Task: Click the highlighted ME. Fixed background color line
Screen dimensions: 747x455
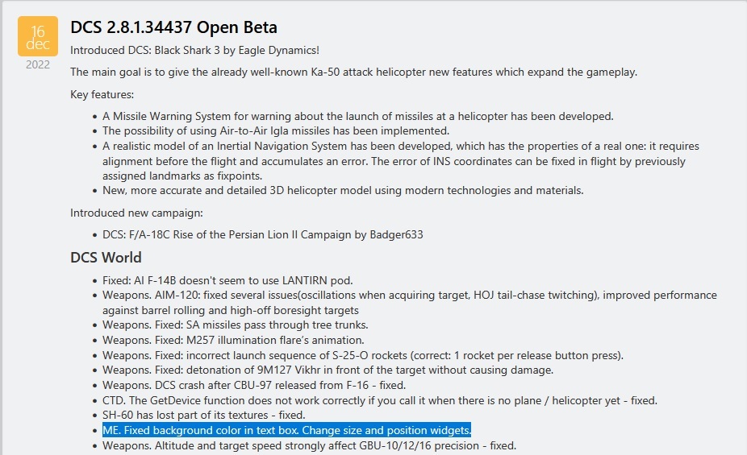Action: [x=286, y=430]
